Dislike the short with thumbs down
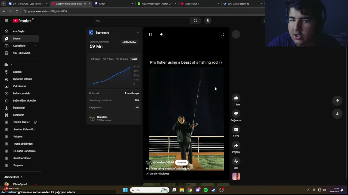 coord(236,114)
